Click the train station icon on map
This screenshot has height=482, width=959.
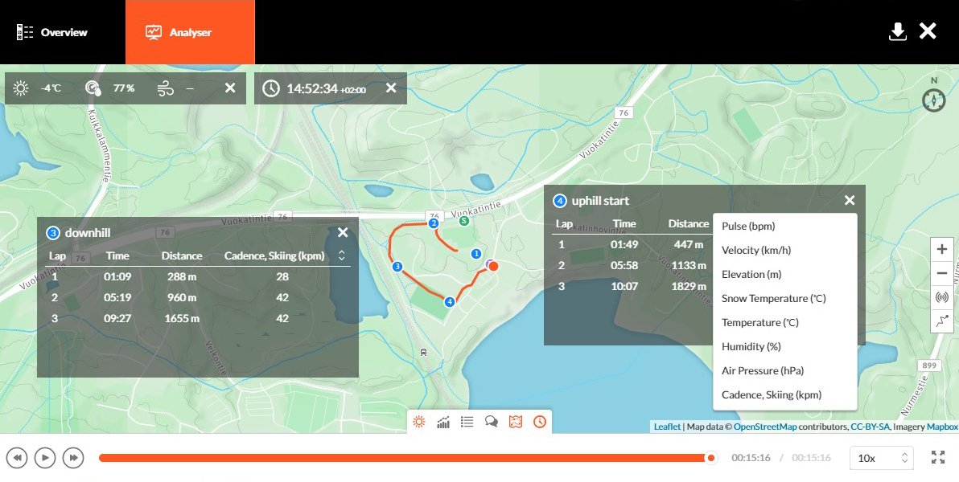pos(423,353)
